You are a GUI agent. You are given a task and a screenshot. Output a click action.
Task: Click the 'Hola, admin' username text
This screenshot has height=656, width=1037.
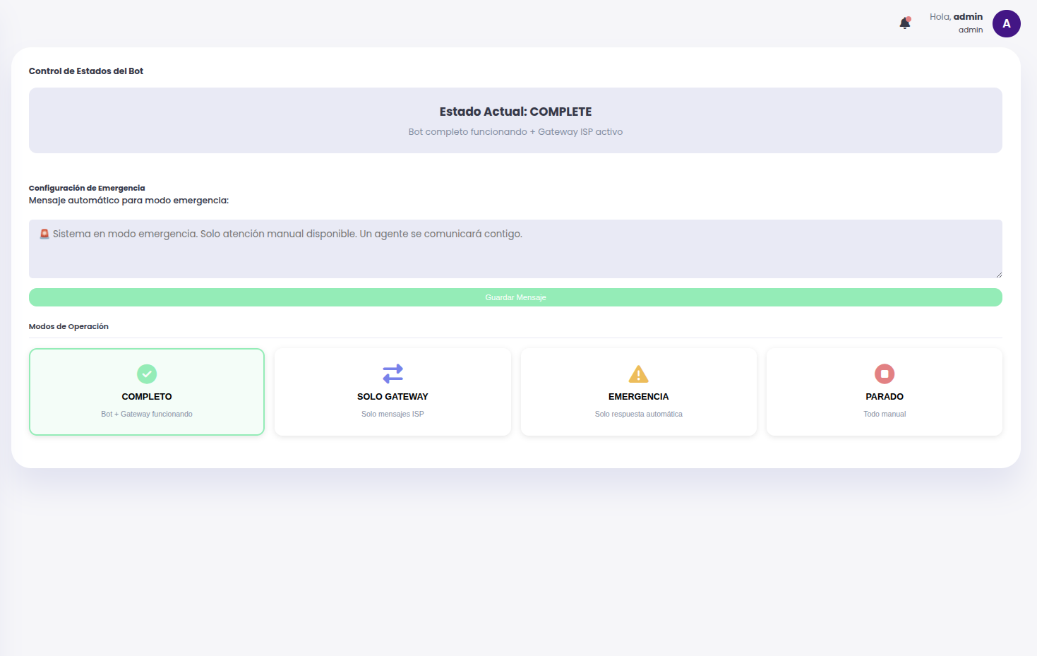point(956,17)
